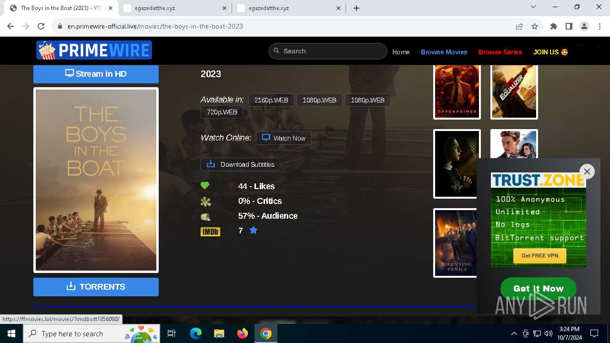The width and height of the screenshot is (610, 343).
Task: Go to Home in site navigation
Action: (401, 52)
